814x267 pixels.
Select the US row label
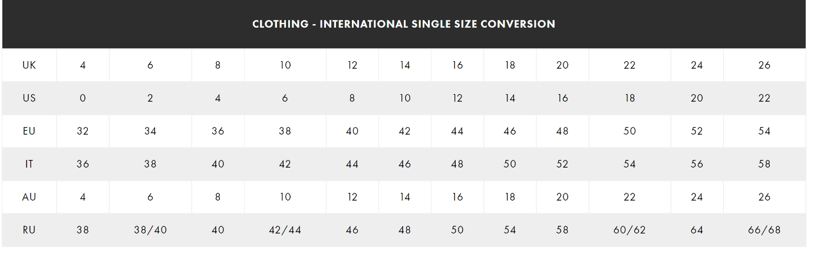tap(29, 98)
